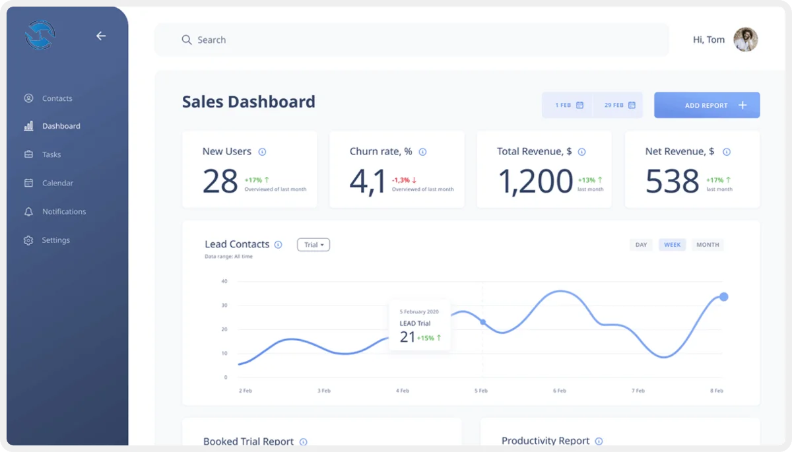792x452 pixels.
Task: Select the Week chart range
Action: (x=672, y=245)
